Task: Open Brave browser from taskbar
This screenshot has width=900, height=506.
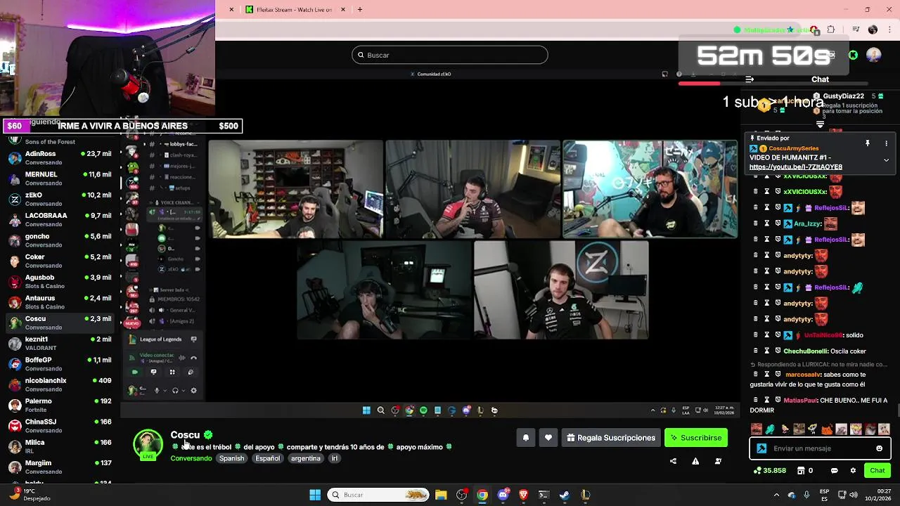Action: point(523,495)
